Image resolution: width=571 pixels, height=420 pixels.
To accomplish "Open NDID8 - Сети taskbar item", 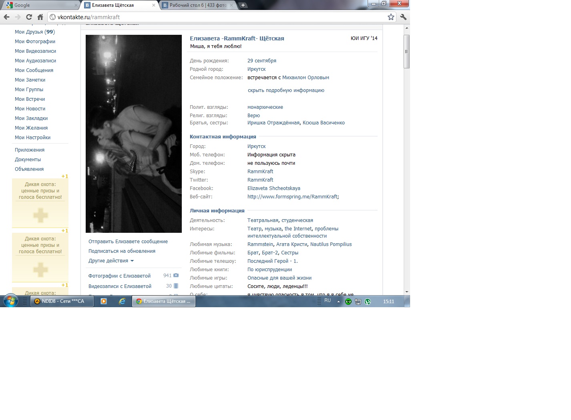I will [x=62, y=301].
